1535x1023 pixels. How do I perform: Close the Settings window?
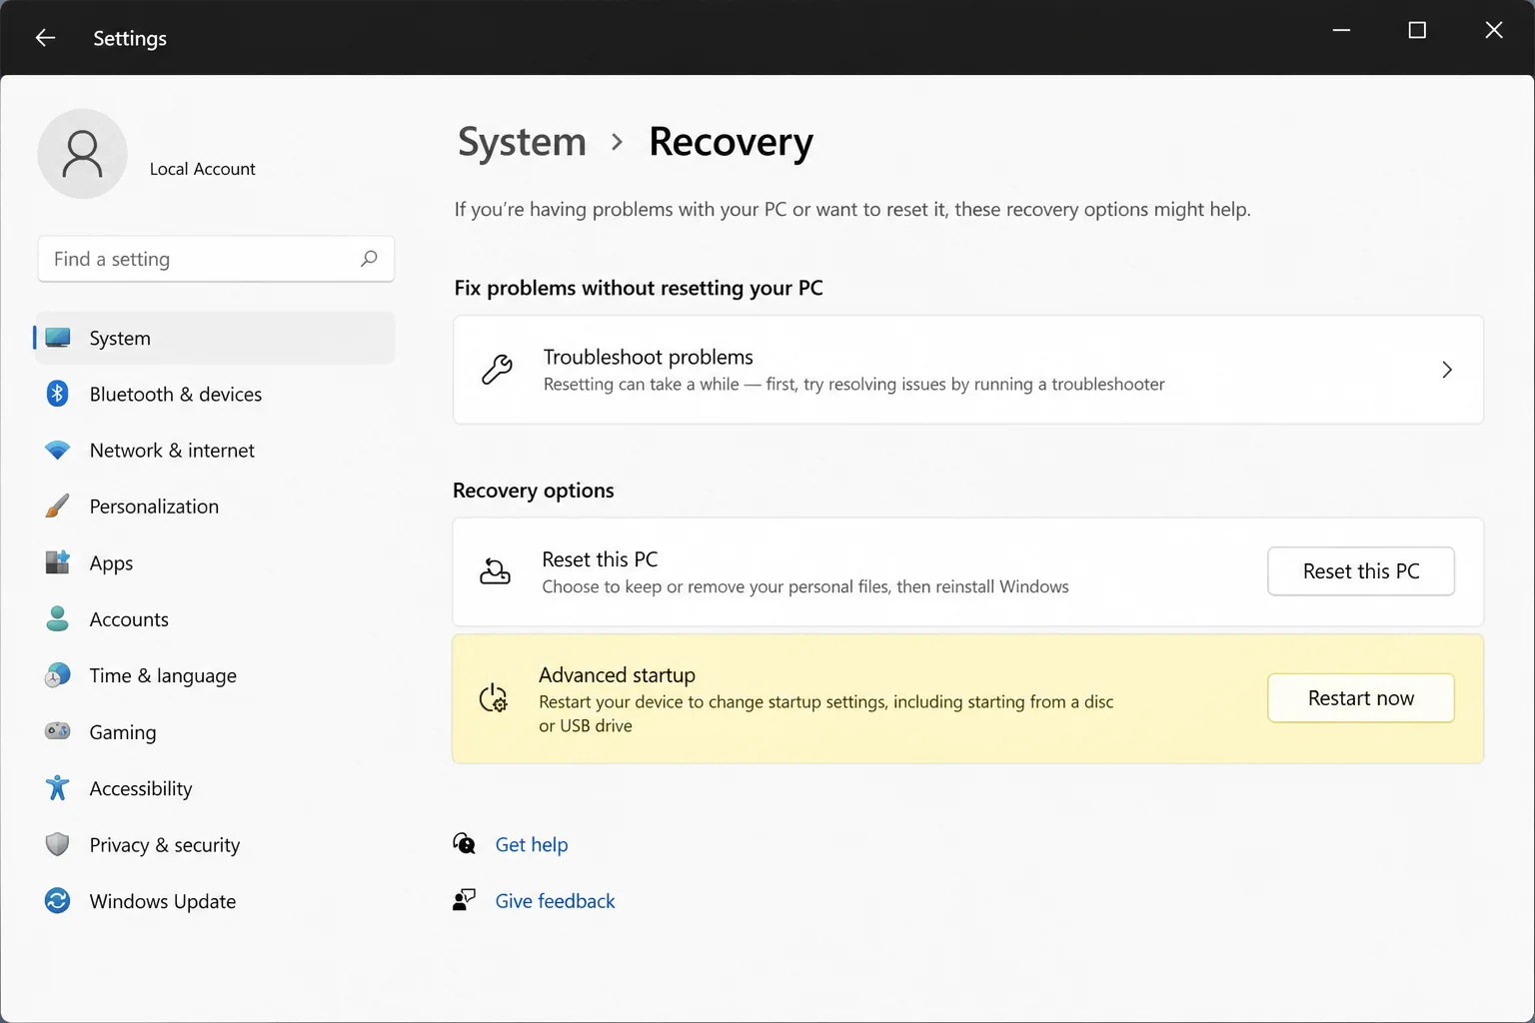[x=1494, y=31]
